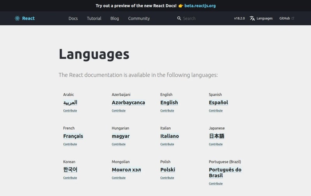
Task: Open the Languages nav link
Action: pos(264,18)
